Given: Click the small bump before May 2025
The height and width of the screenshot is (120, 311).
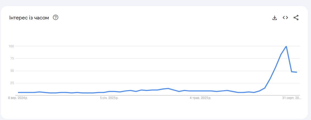Looking at the screenshot, I should (168, 88).
